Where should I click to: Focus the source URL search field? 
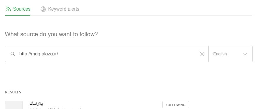tap(107, 54)
